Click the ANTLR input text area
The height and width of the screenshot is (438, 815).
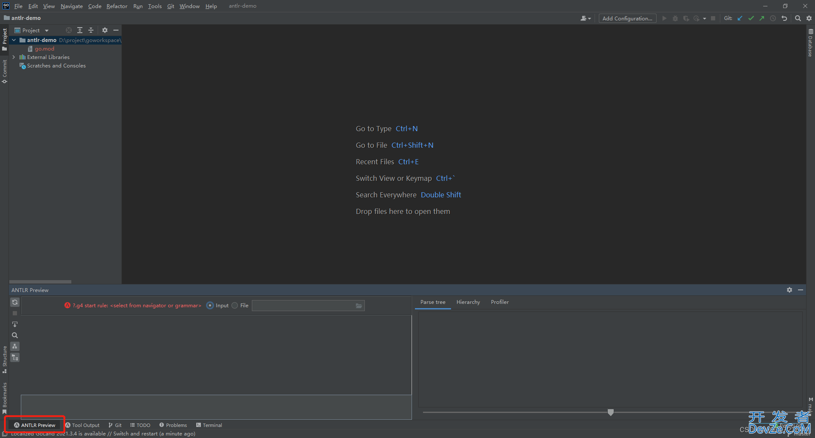216,355
